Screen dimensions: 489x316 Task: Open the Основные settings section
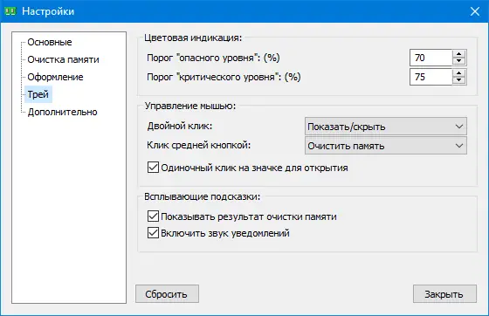50,42
